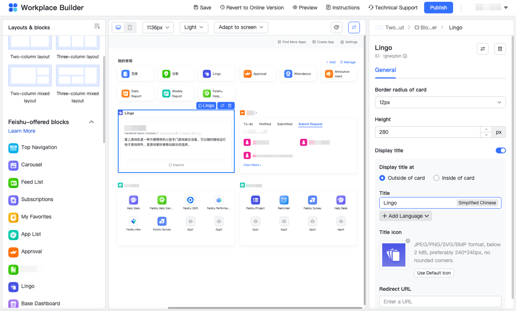Viewport: 516px width, 311px height.
Task: Switch to mobile device preview icon
Action: (130, 27)
